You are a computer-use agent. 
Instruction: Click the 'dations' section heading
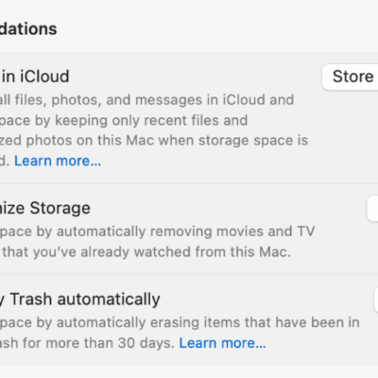click(x=28, y=29)
